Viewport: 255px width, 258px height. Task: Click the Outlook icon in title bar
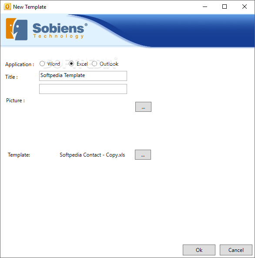pyautogui.click(x=7, y=7)
